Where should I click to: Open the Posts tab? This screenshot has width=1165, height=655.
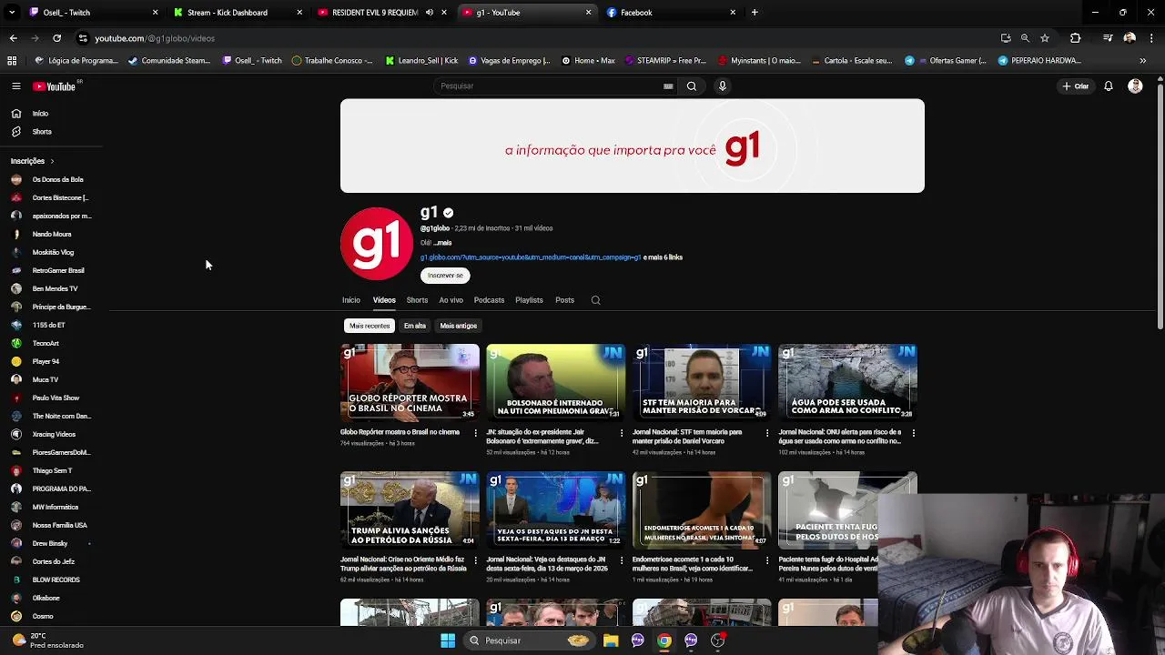click(564, 300)
